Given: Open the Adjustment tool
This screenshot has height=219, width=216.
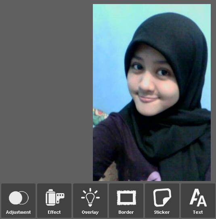Looking at the screenshot, I should tap(18, 200).
